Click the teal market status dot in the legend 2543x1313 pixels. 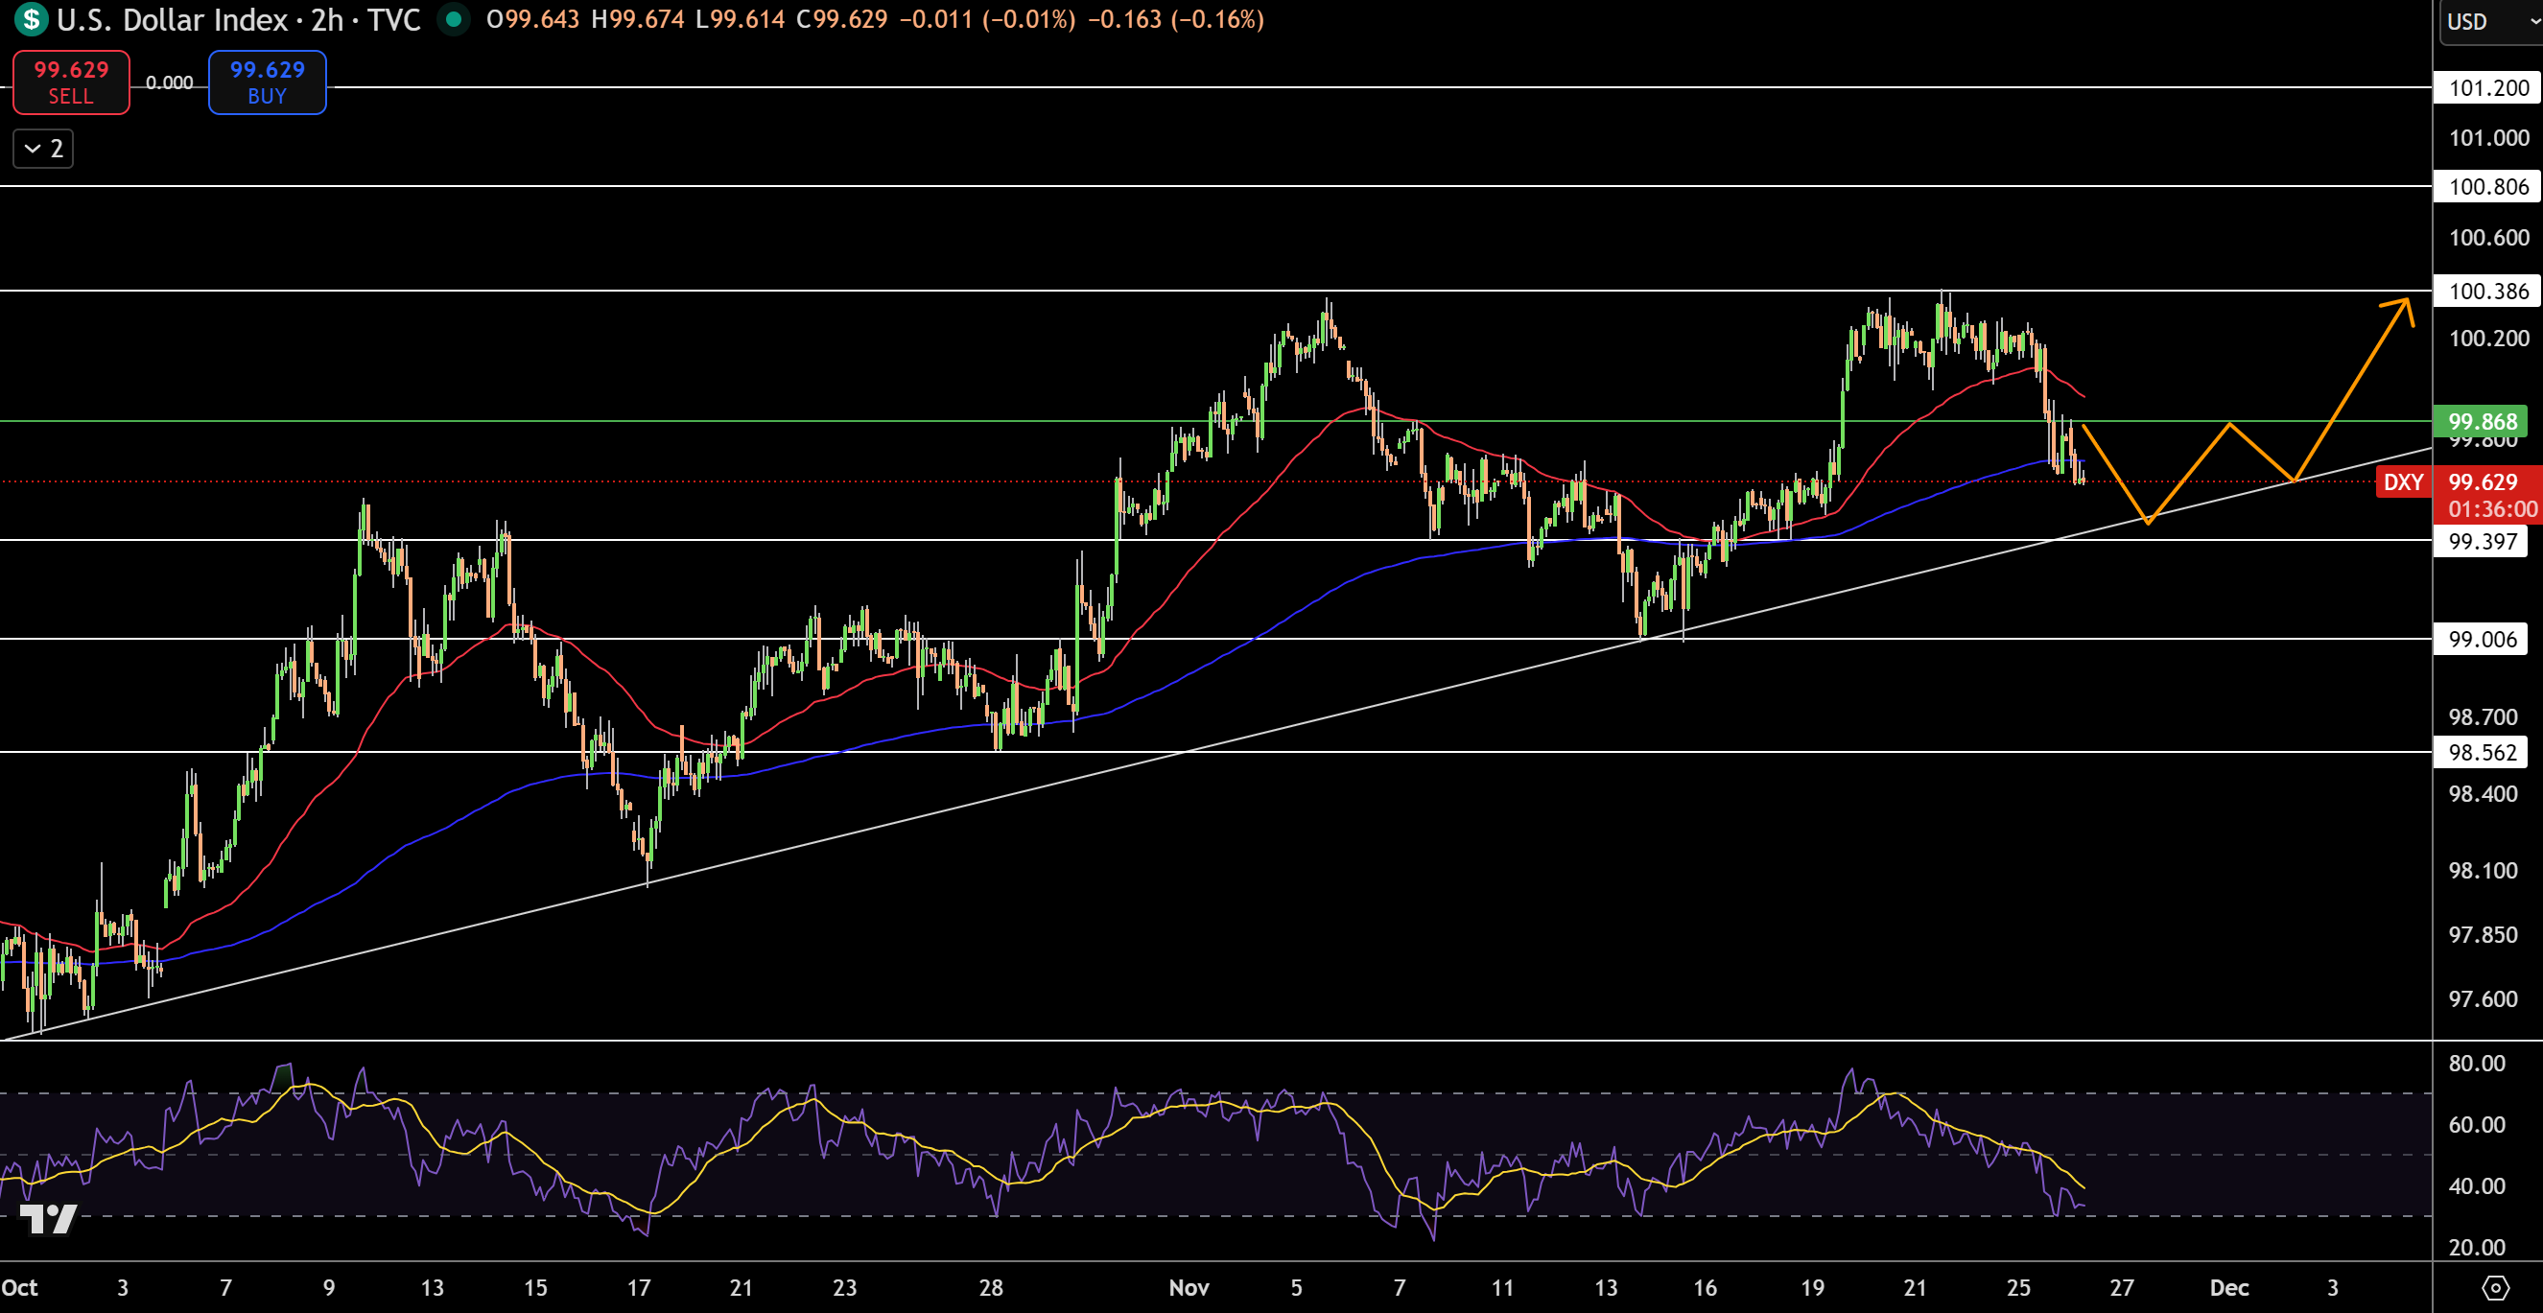pos(453,19)
